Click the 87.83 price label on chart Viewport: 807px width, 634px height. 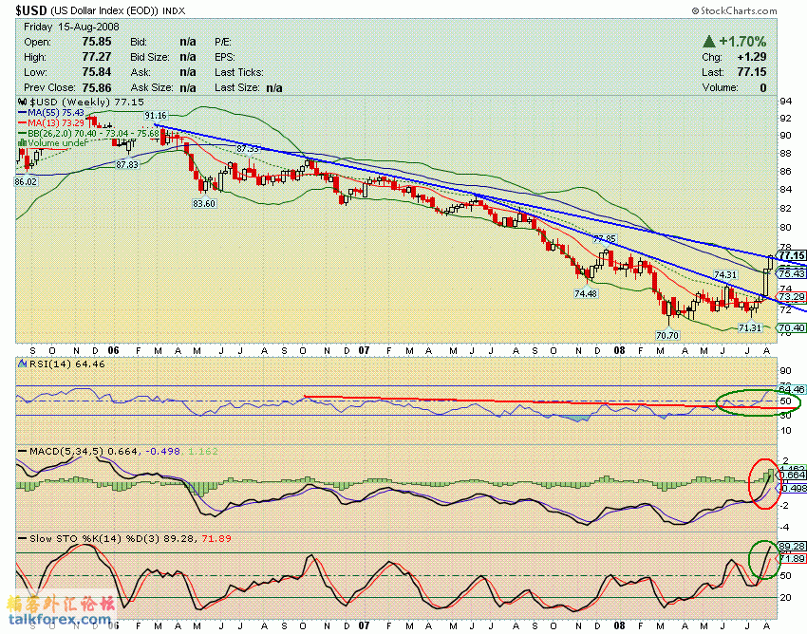click(x=127, y=165)
